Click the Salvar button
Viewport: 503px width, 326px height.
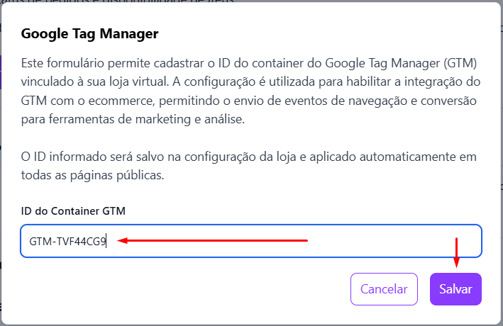click(x=455, y=289)
